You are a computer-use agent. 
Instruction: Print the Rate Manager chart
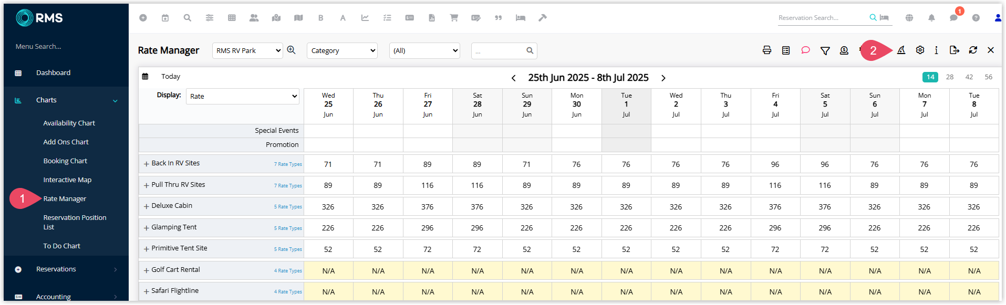[x=767, y=50]
